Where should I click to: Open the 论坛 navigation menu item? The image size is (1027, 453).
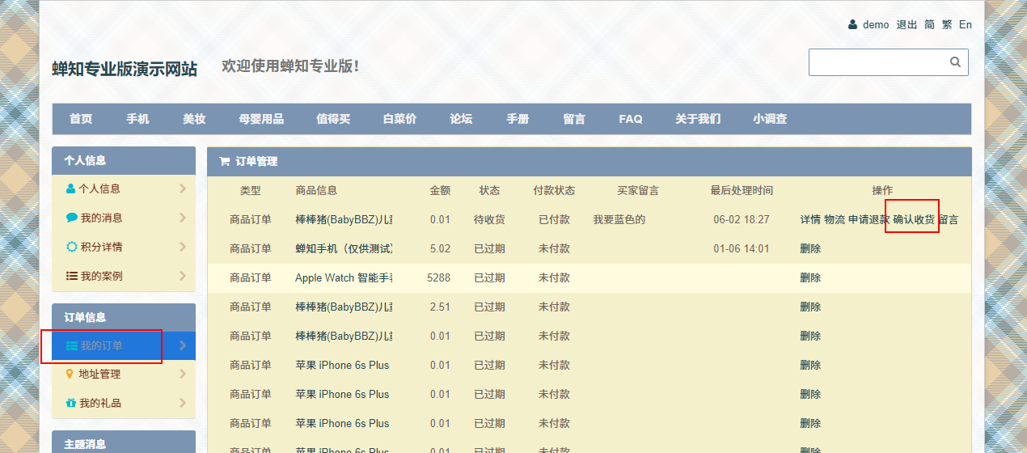461,119
